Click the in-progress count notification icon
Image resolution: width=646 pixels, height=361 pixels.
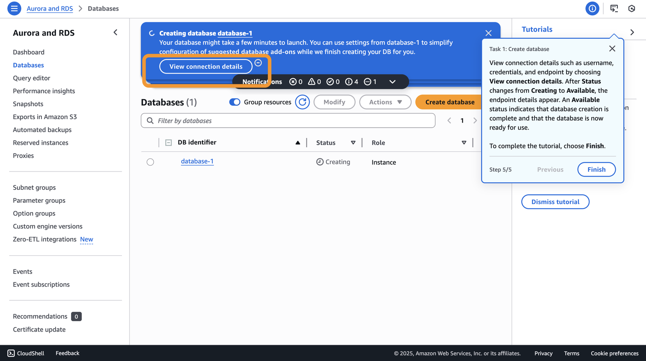[x=367, y=82]
